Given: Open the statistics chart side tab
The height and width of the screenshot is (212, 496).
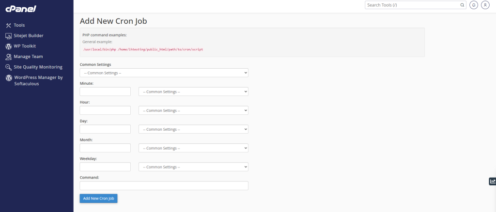Looking at the screenshot, I should click(492, 182).
